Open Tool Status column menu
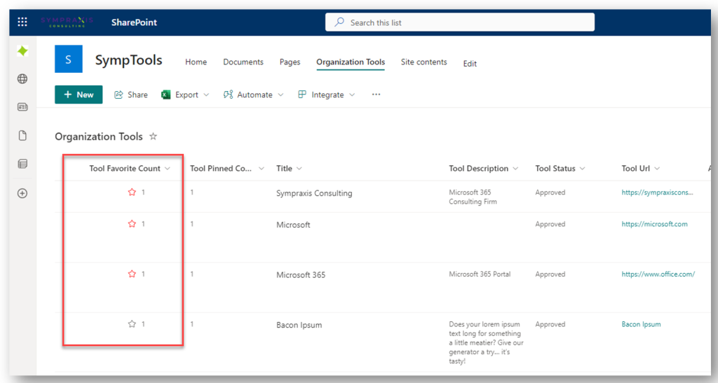This screenshot has width=718, height=383. (583, 168)
